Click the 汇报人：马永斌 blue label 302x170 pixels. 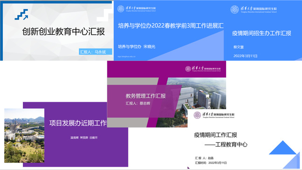pyautogui.click(x=96, y=52)
